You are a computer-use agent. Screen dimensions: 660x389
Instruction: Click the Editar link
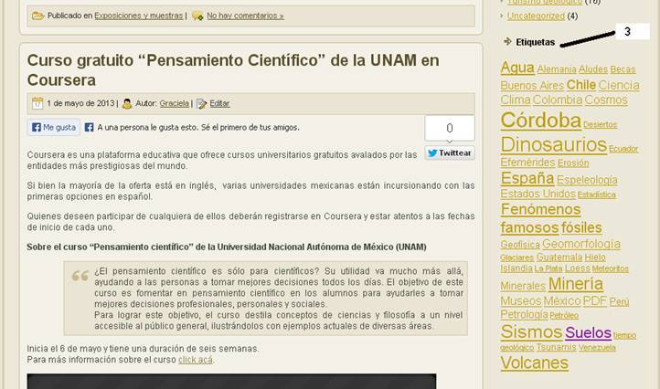point(220,104)
